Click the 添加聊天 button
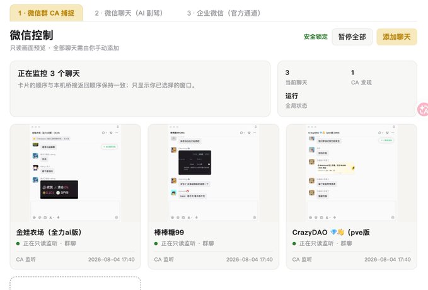This screenshot has height=290, width=428. 396,37
